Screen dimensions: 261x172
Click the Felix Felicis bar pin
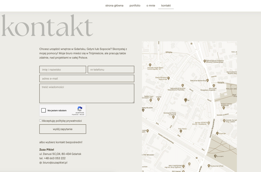point(181,131)
